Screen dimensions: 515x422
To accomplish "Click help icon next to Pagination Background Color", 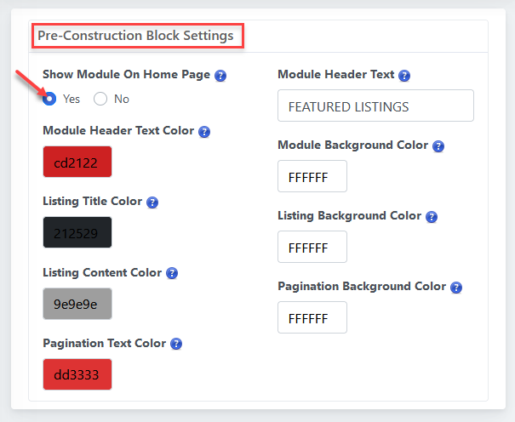I will (x=456, y=288).
